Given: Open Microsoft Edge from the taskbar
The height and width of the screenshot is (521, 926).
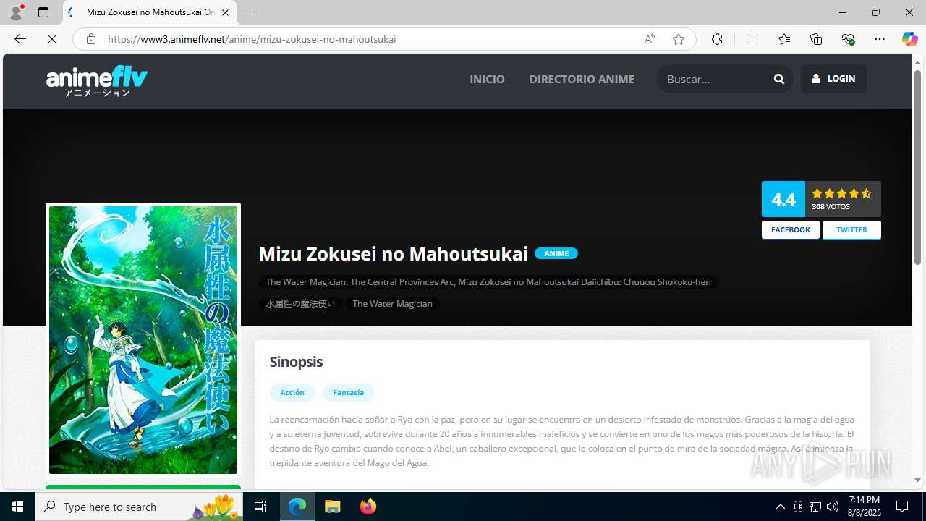Looking at the screenshot, I should pyautogui.click(x=297, y=507).
